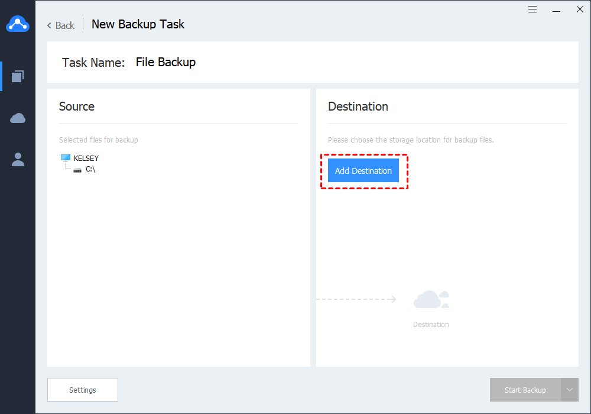Image resolution: width=591 pixels, height=414 pixels.
Task: Click the 'Task Name:' label
Action: tap(93, 62)
